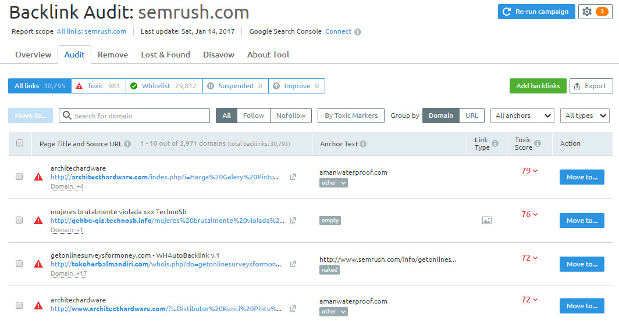
Task: Expand Domain: +4 under architecthardware
Action: [x=67, y=187]
